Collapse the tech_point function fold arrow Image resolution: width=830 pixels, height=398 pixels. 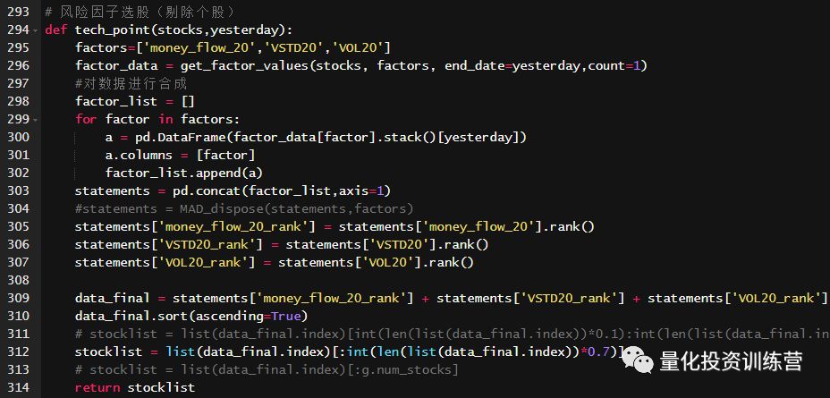[35, 30]
